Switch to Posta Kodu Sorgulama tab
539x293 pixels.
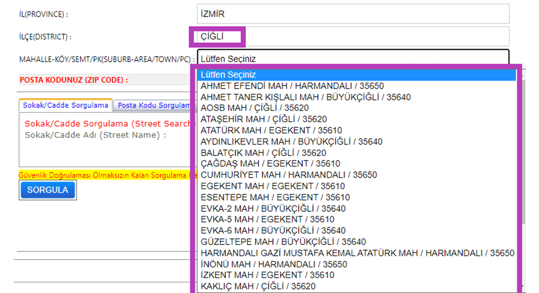click(x=153, y=105)
